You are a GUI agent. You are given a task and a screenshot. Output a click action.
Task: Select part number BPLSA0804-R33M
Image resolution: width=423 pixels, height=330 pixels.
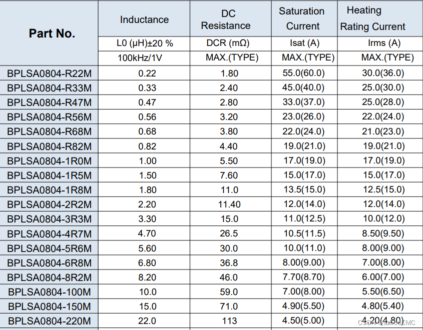click(50, 88)
